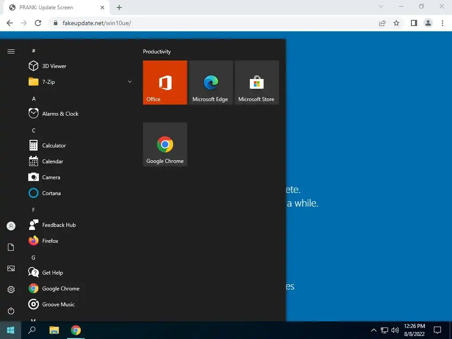This screenshot has width=452, height=339.
Task: Click the Power button in Start
Action: [x=11, y=311]
